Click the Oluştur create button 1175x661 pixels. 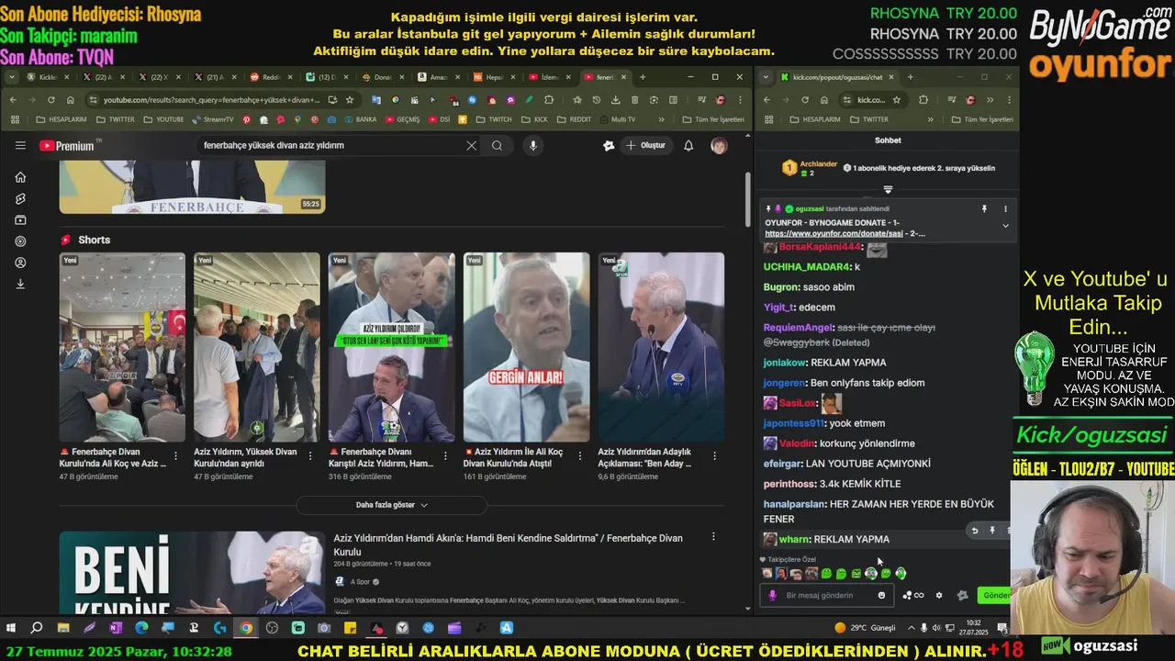click(646, 145)
